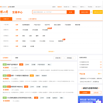Click the orange 免费发布需求 button
This screenshot has height=103, width=103.
point(85,12)
